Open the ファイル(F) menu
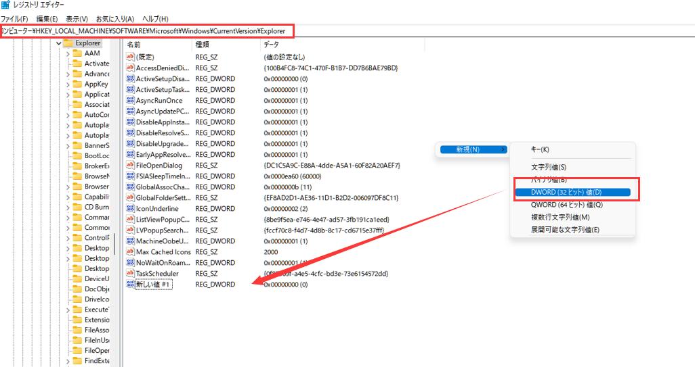The image size is (695, 367). [x=14, y=18]
